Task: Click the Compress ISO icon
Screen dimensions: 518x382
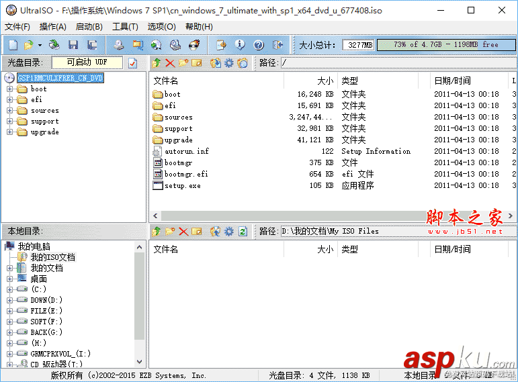Action: click(x=138, y=44)
